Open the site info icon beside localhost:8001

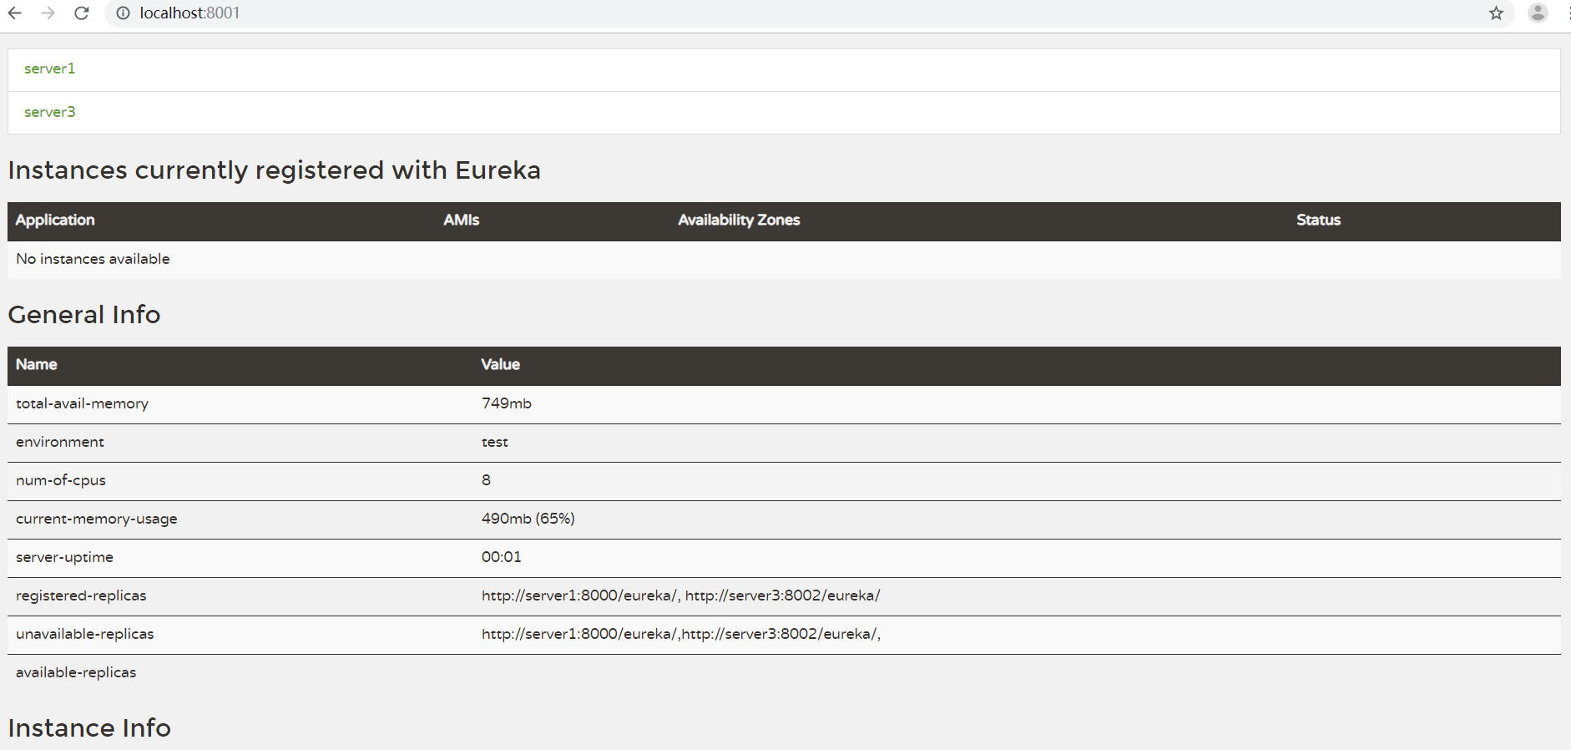coord(123,13)
